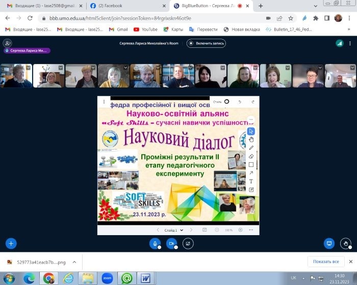The width and height of the screenshot is (357, 285).
Task: Toggle the webcam sharing button
Action: coord(172,243)
